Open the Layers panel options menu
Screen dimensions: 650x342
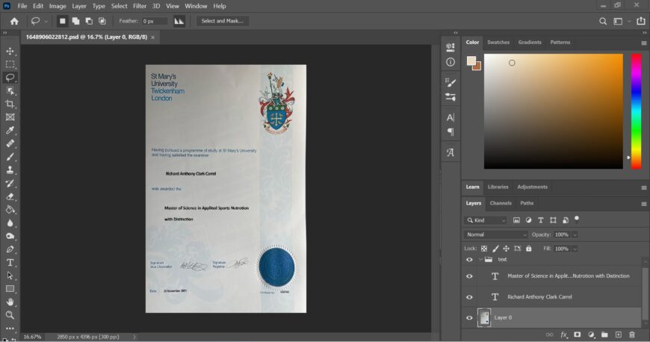click(x=644, y=204)
